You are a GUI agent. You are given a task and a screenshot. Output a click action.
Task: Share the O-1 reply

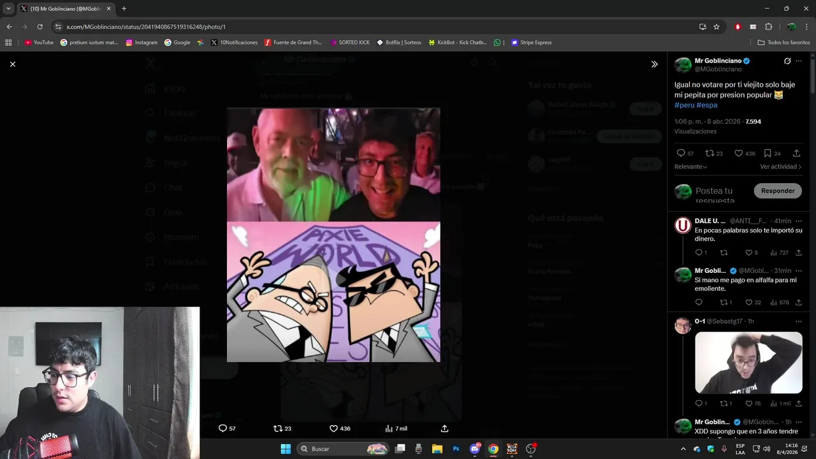point(798,404)
